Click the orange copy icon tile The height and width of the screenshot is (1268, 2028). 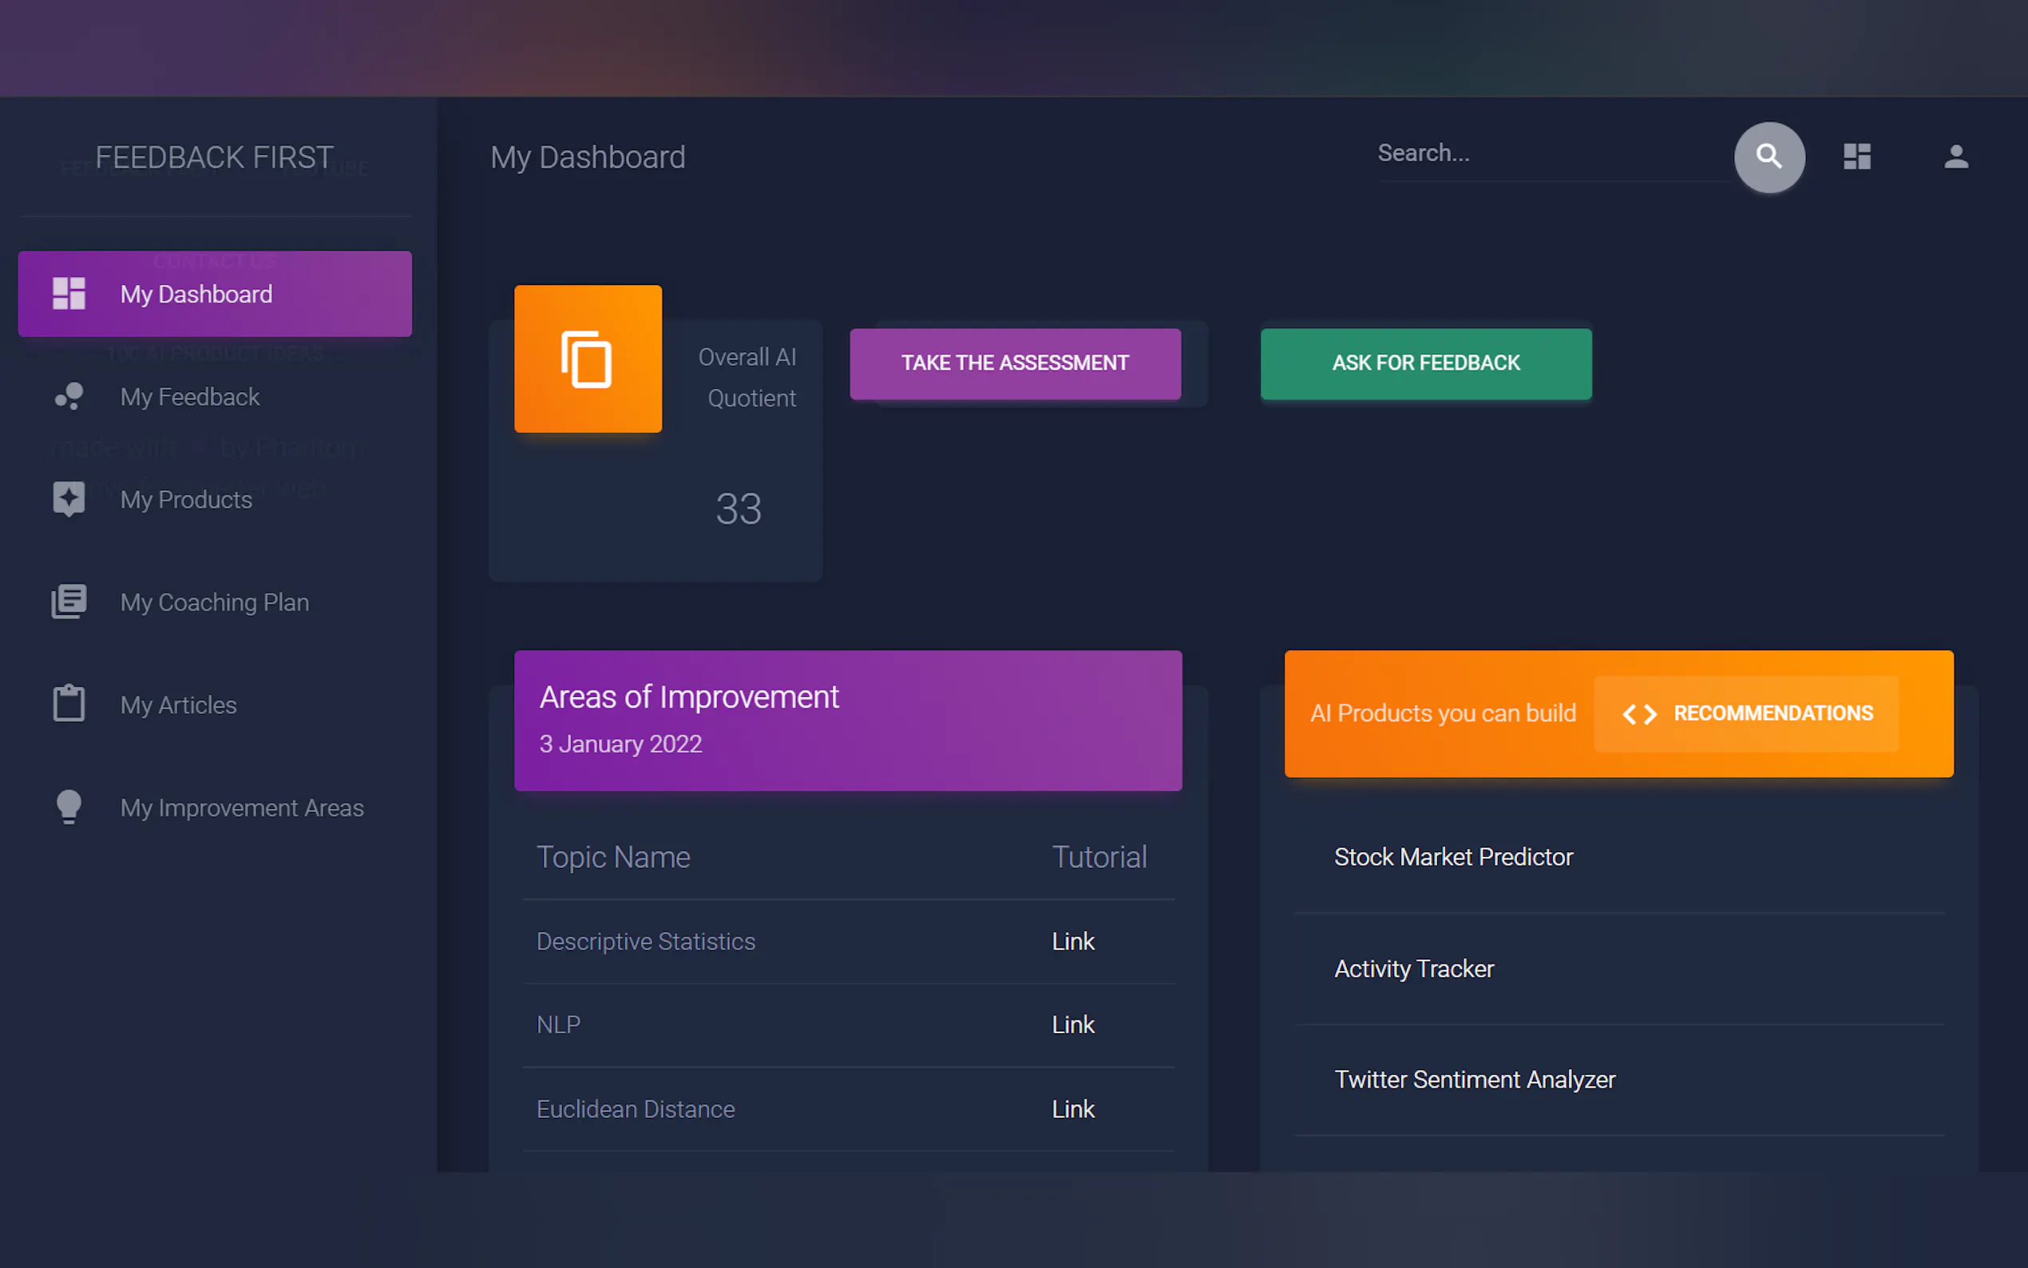pyautogui.click(x=588, y=359)
